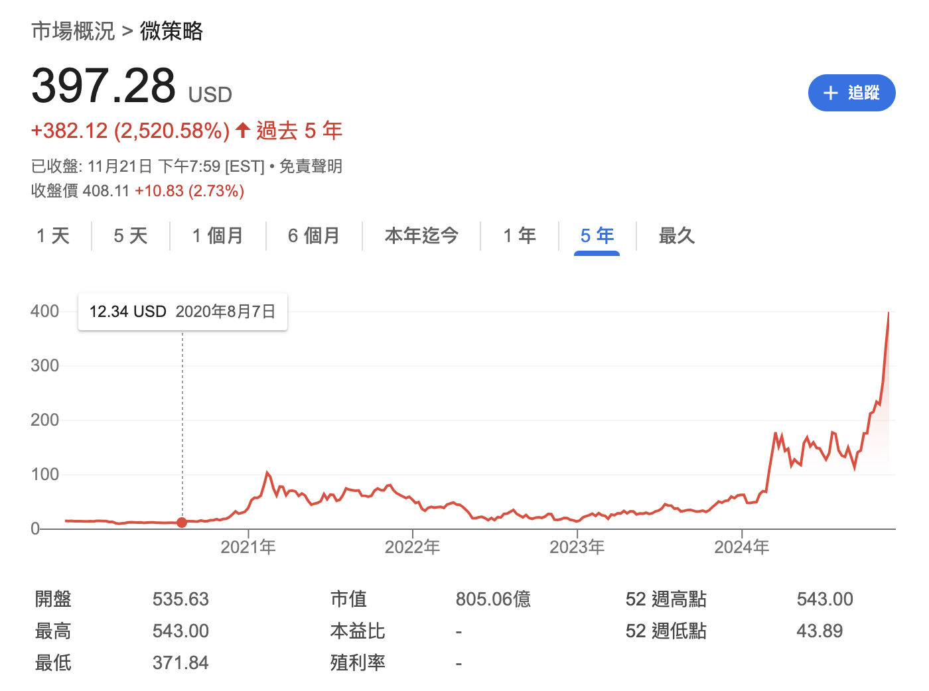
Task: Click the price 397.28
Action: click(104, 86)
